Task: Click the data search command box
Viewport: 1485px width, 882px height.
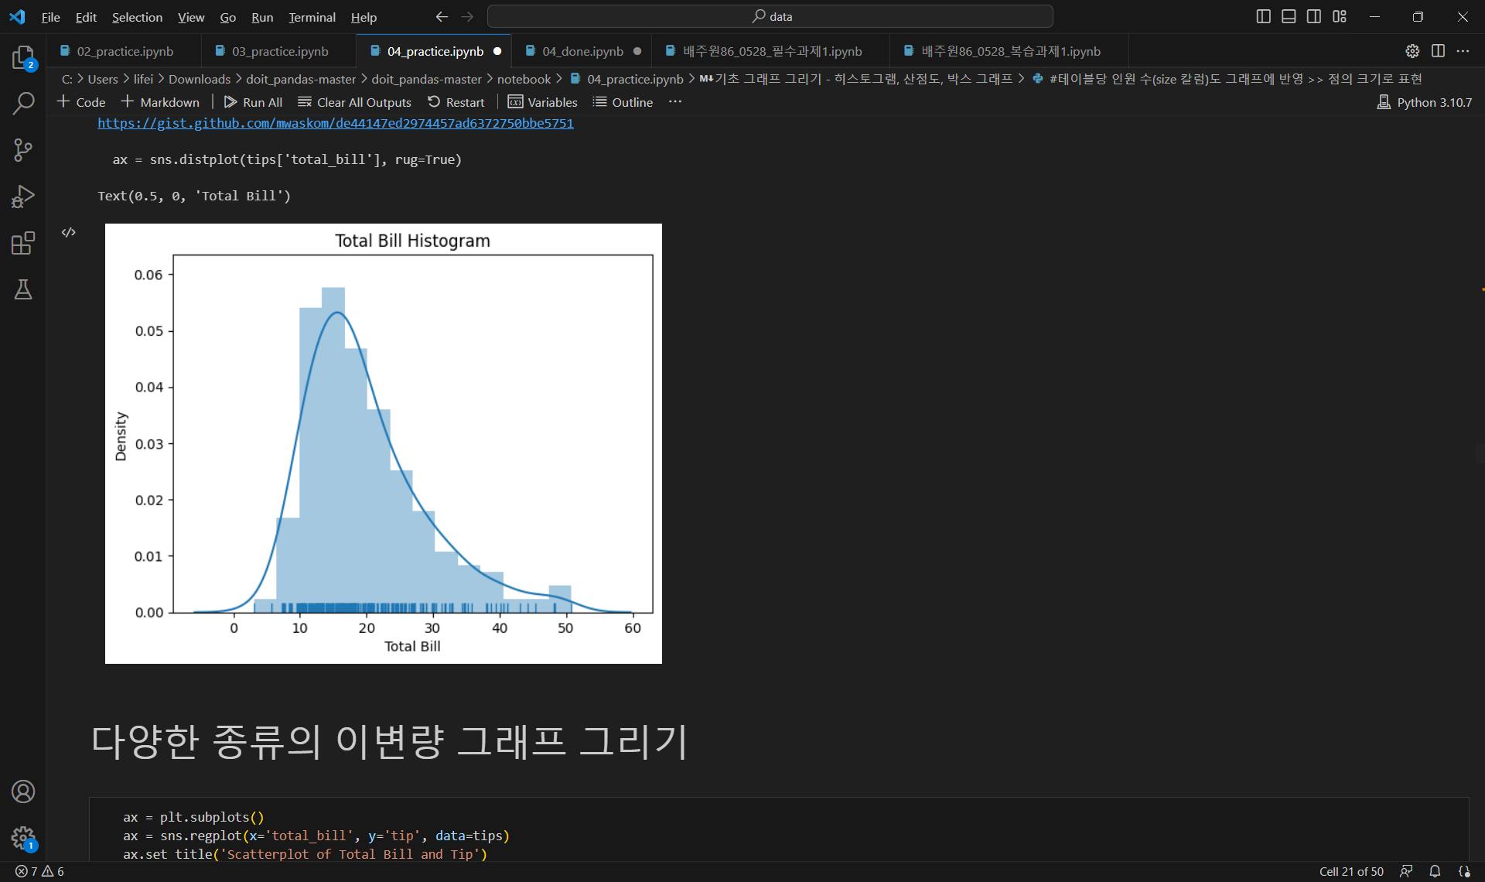Action: click(x=770, y=16)
